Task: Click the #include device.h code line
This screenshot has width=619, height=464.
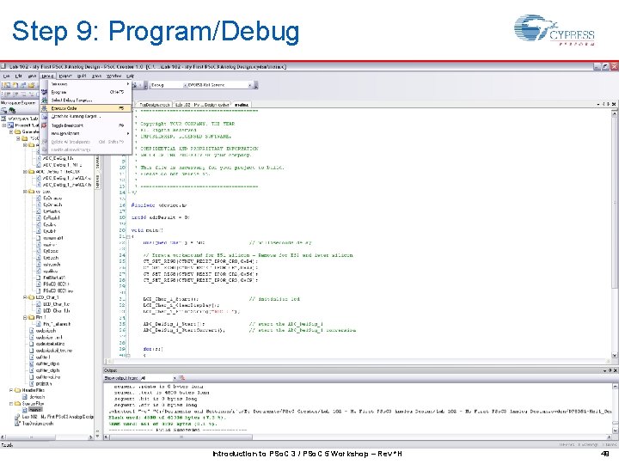Action: click(x=159, y=205)
